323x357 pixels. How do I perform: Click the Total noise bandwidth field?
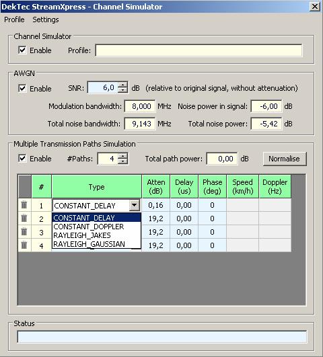tap(140, 124)
